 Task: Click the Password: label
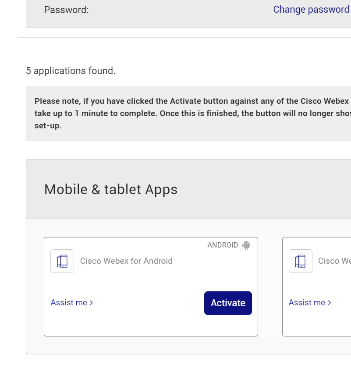[x=67, y=10]
